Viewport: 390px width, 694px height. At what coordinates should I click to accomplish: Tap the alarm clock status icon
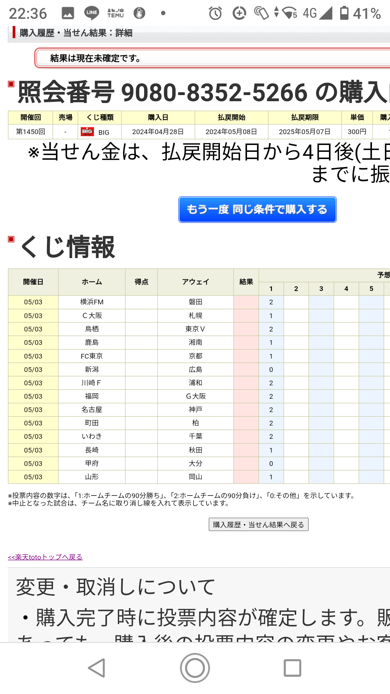click(x=216, y=13)
